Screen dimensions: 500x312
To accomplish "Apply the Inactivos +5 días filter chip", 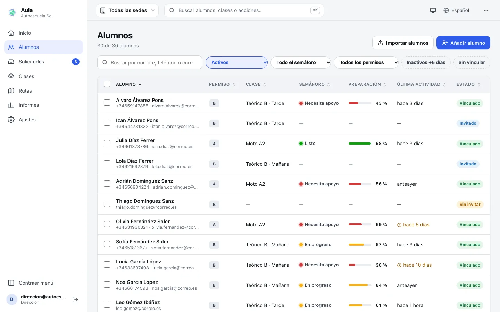I will tap(426, 62).
